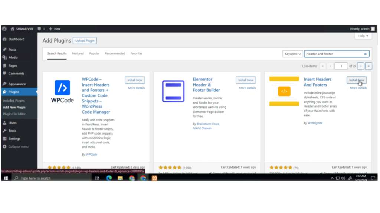The image size is (380, 213).
Task: Switch to the Favorites tab
Action: (136, 53)
